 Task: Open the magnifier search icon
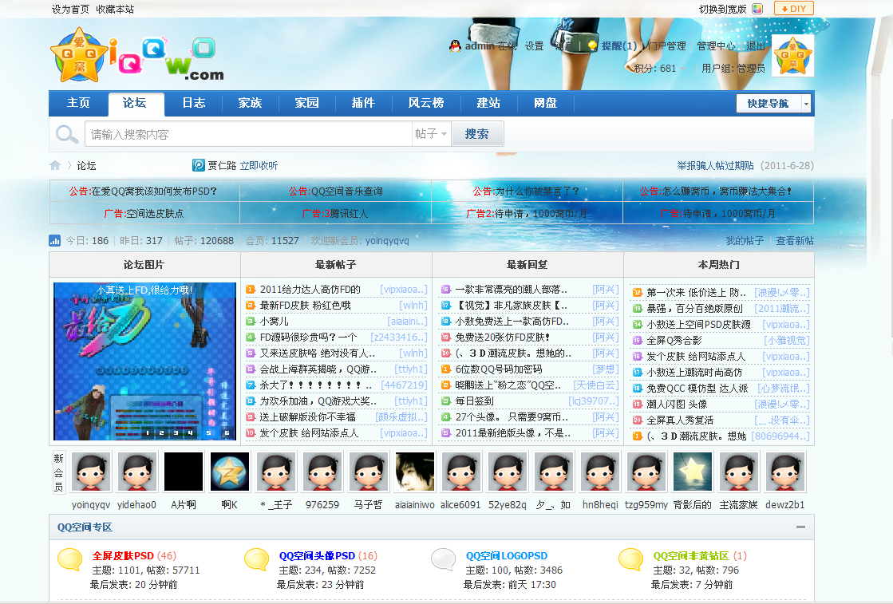click(66, 134)
